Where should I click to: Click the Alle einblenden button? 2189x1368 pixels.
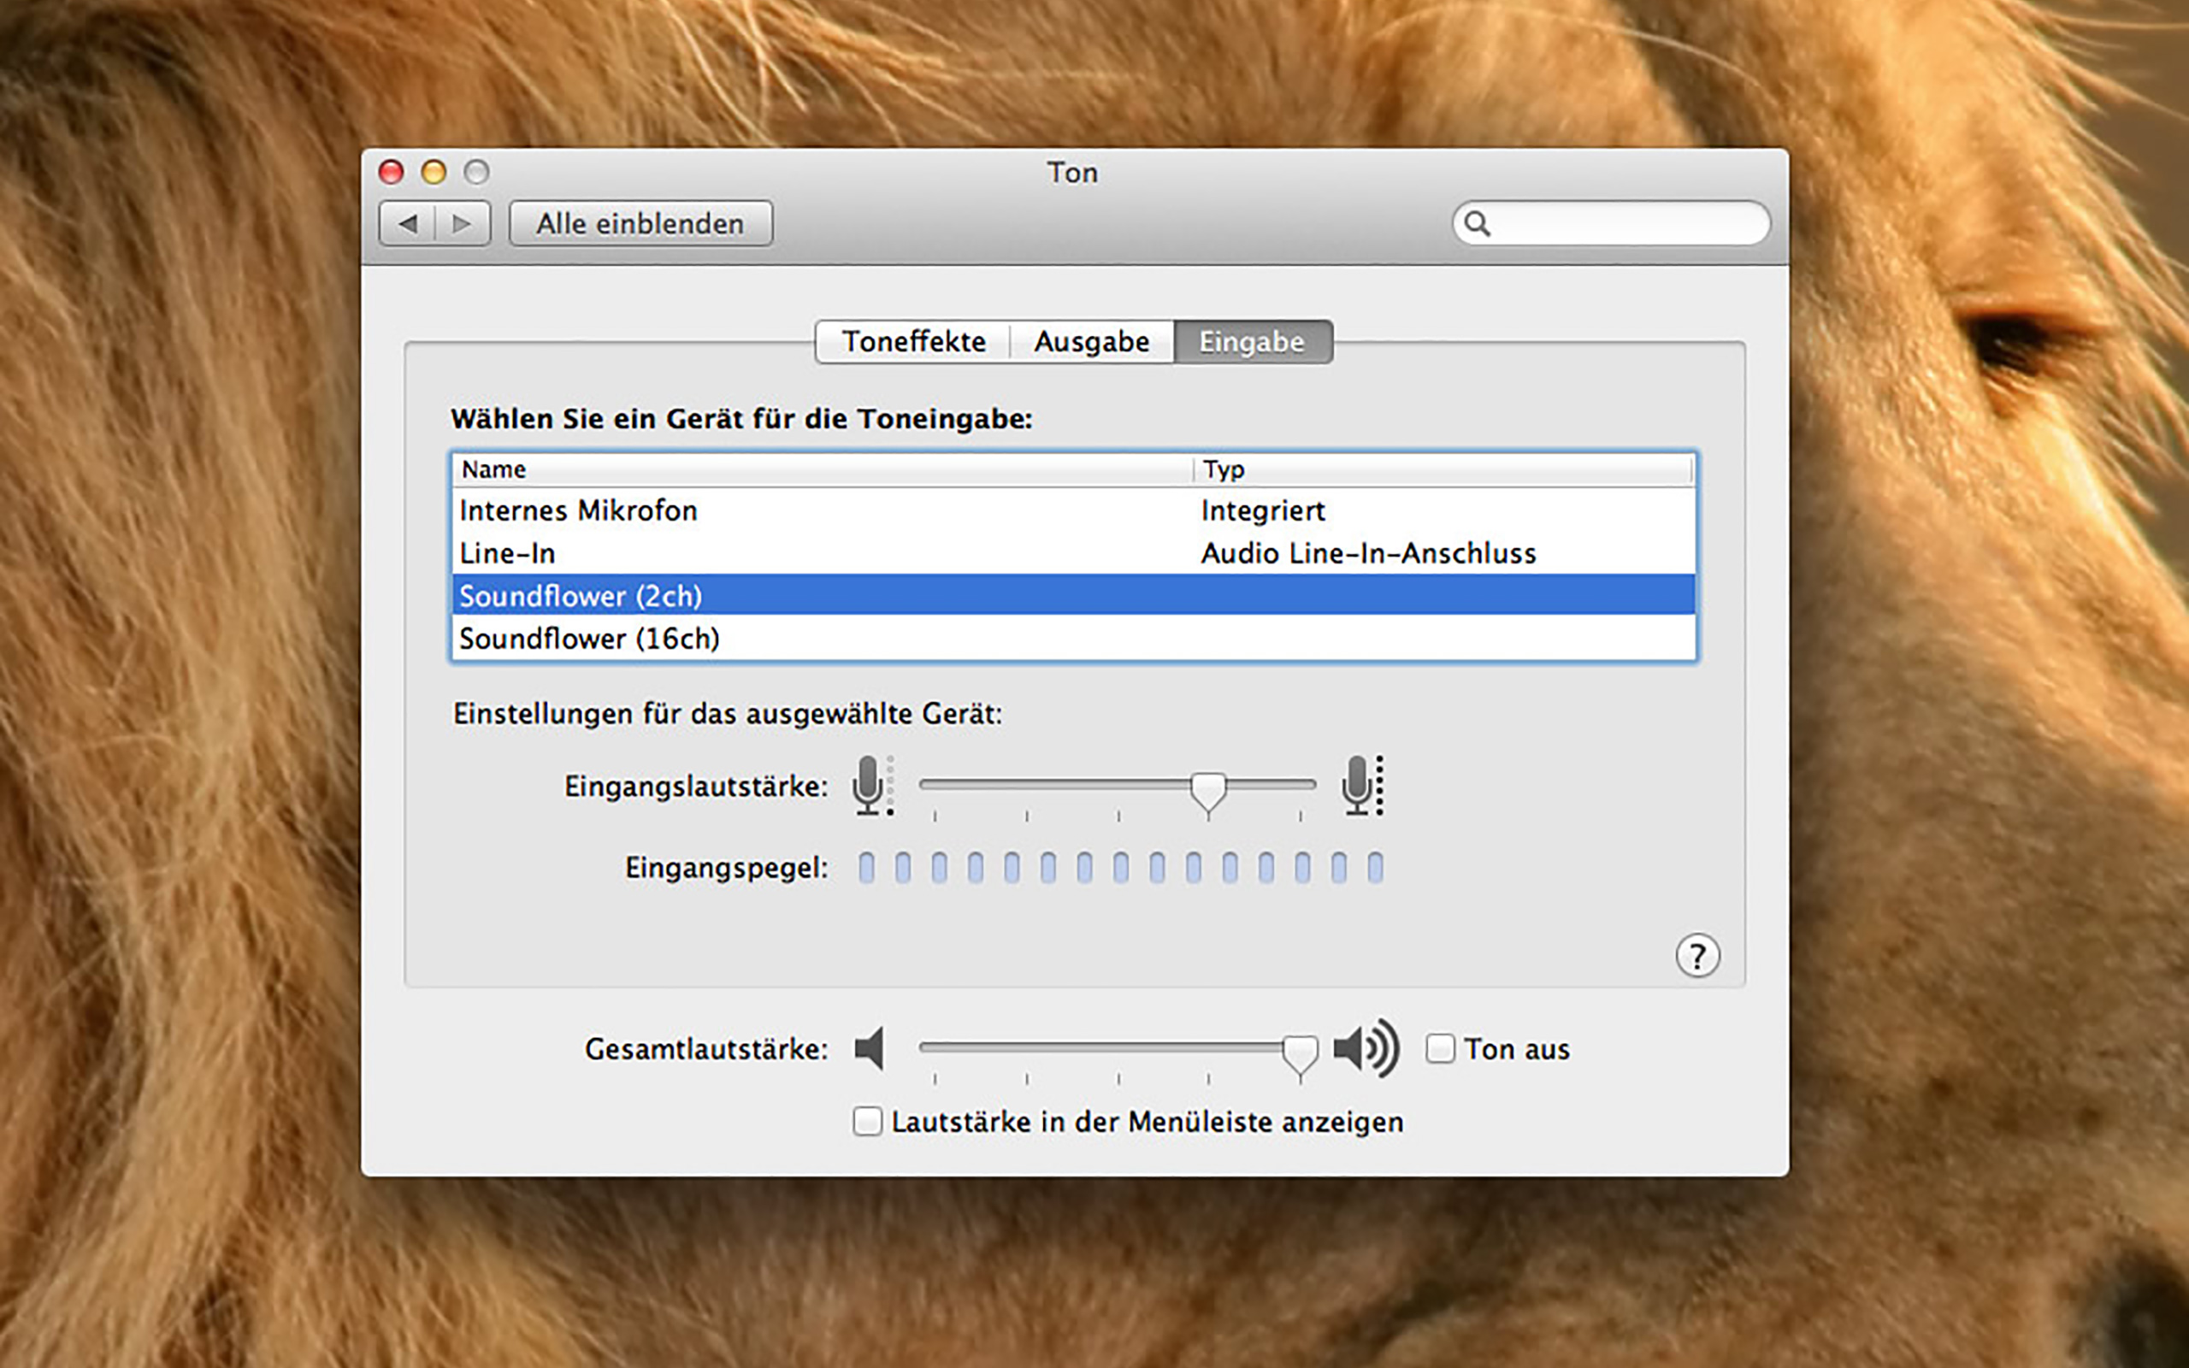[x=640, y=223]
